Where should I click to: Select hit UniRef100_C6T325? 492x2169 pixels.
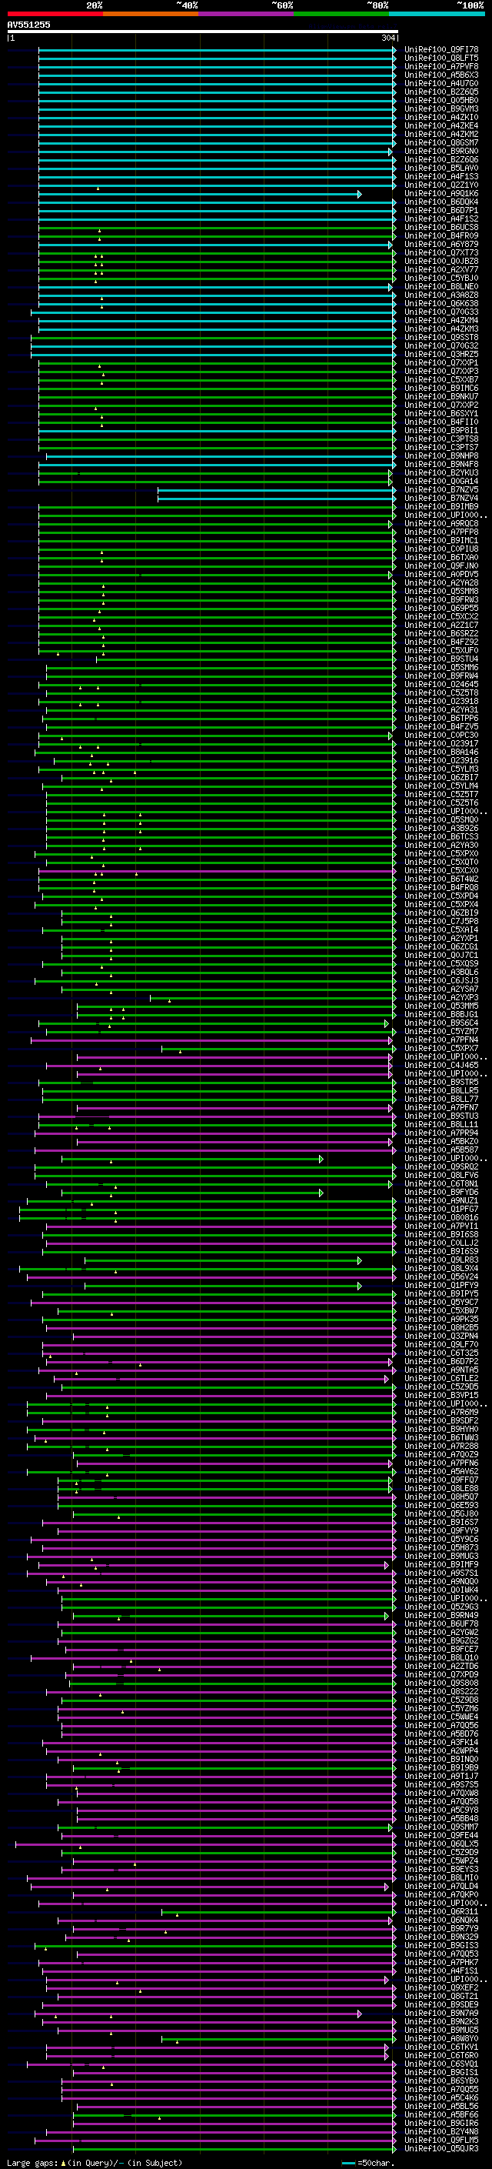[x=441, y=1353]
